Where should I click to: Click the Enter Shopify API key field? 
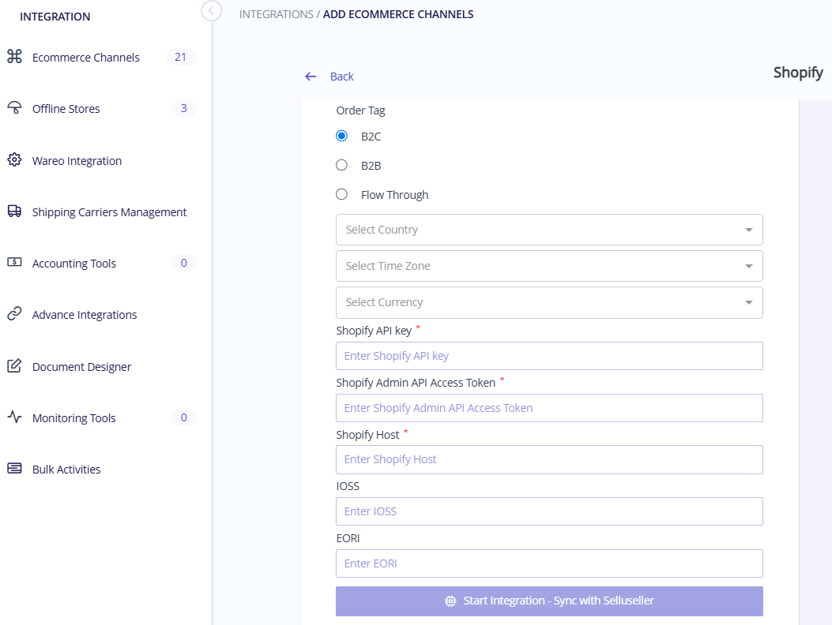click(549, 356)
